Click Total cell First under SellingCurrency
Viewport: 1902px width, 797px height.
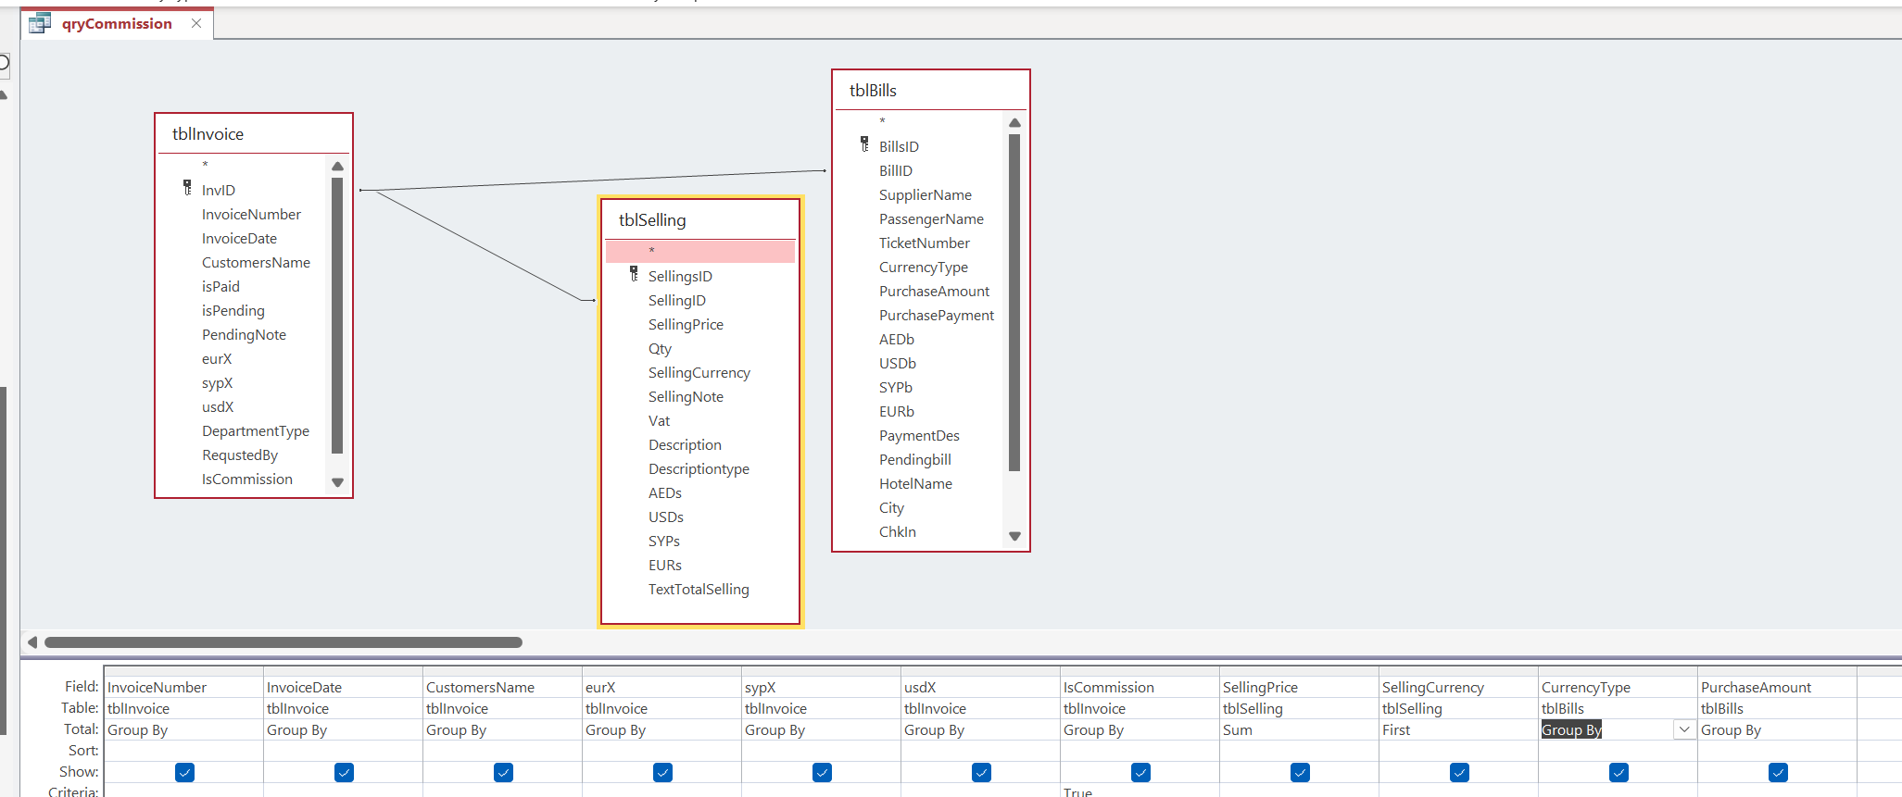tap(1458, 729)
